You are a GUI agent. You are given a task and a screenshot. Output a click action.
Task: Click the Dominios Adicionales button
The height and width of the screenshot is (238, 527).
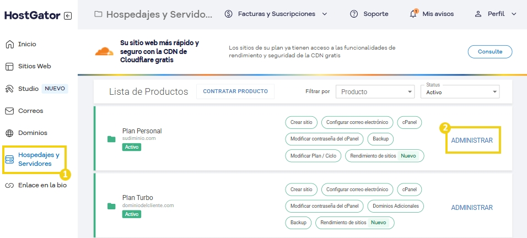point(396,206)
